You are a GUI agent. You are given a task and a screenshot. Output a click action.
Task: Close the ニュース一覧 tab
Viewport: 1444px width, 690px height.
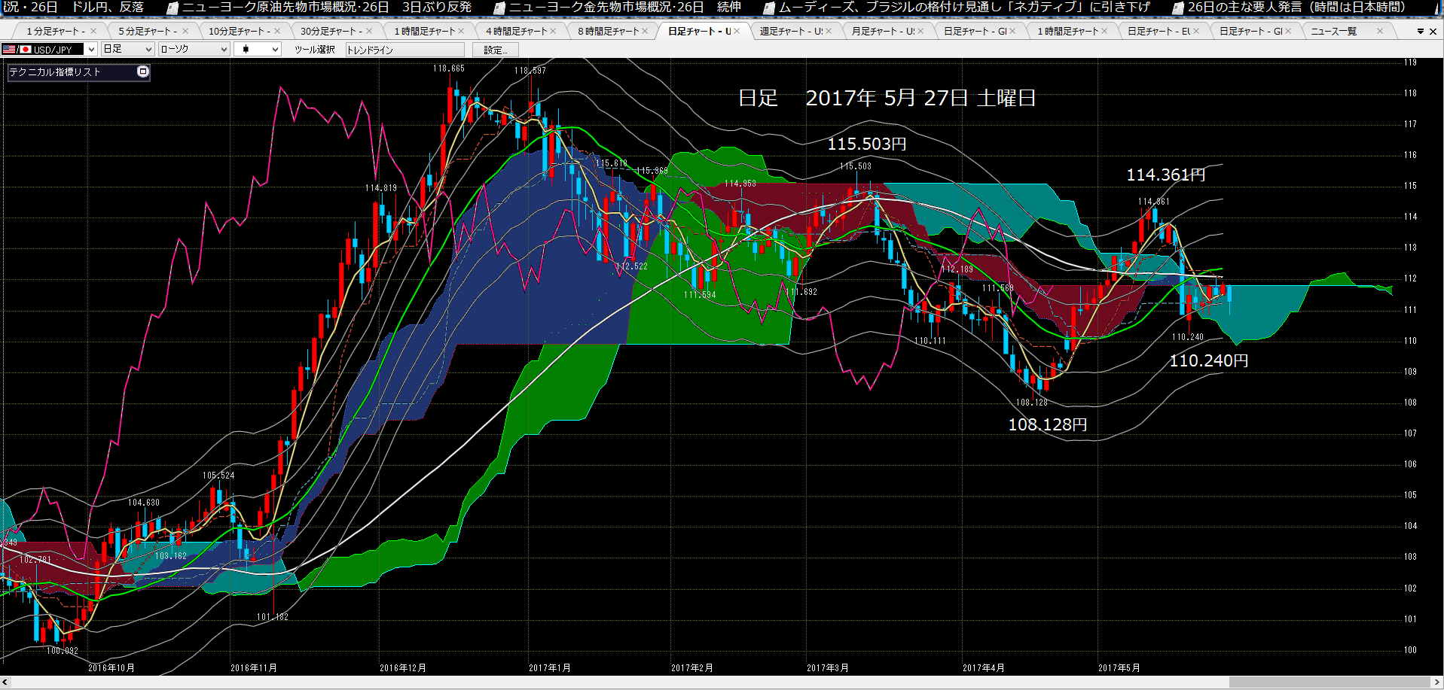(x=1380, y=31)
